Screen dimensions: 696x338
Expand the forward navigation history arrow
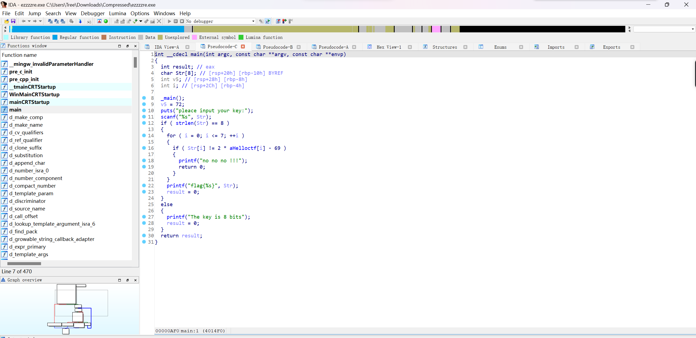[40, 21]
